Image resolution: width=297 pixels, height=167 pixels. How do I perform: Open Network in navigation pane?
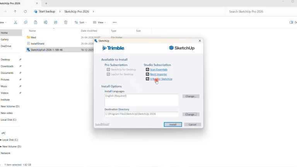tap(5, 153)
